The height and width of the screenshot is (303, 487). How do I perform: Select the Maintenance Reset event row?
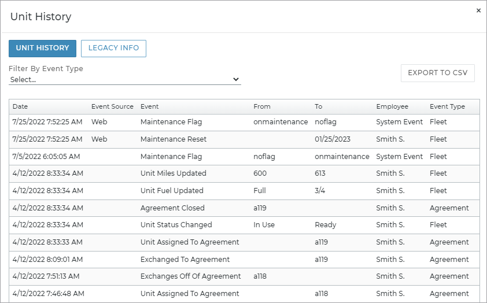[174, 139]
